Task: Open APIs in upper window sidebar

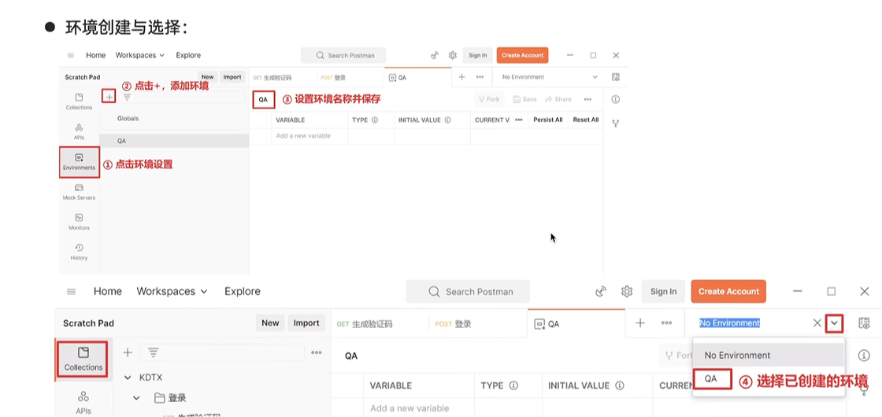Action: [79, 131]
